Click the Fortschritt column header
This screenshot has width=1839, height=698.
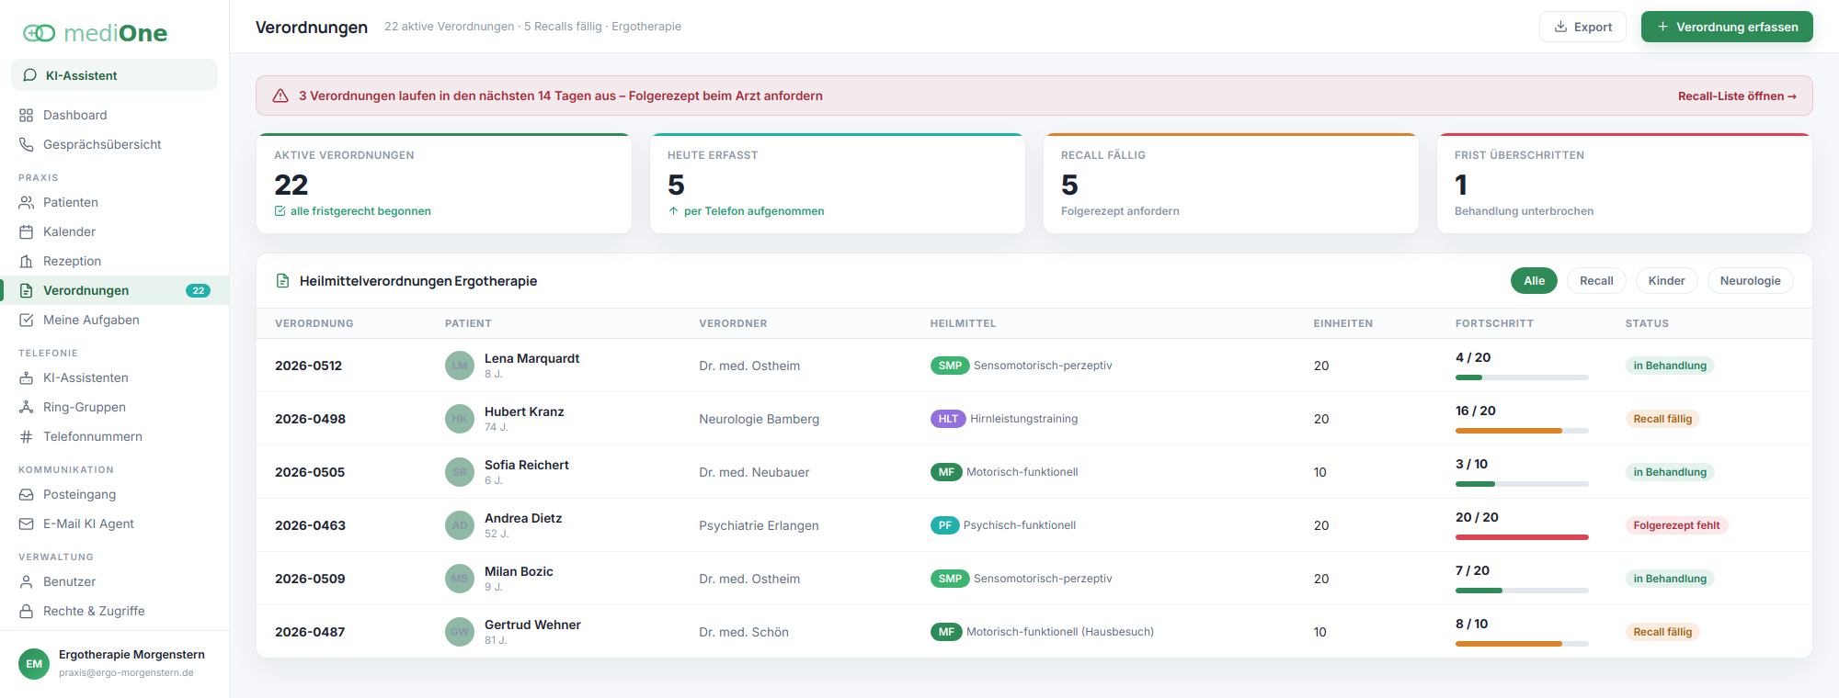coord(1494,323)
